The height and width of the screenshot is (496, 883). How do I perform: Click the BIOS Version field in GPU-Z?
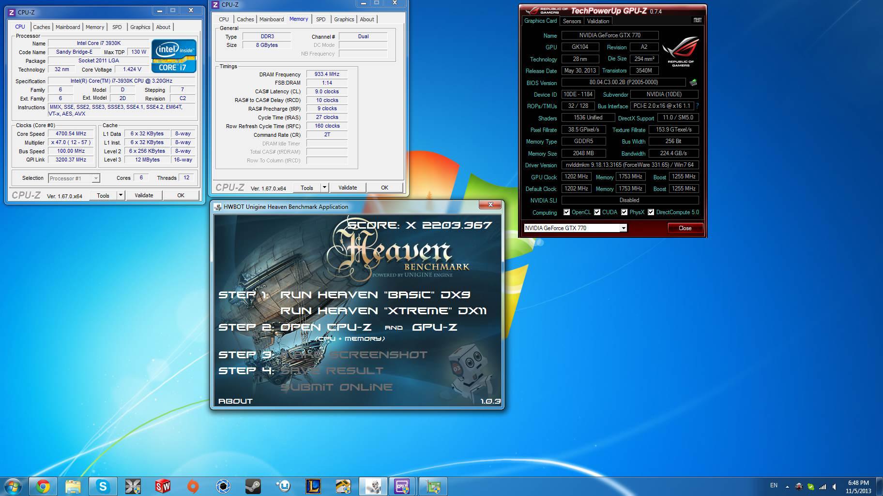tap(624, 82)
